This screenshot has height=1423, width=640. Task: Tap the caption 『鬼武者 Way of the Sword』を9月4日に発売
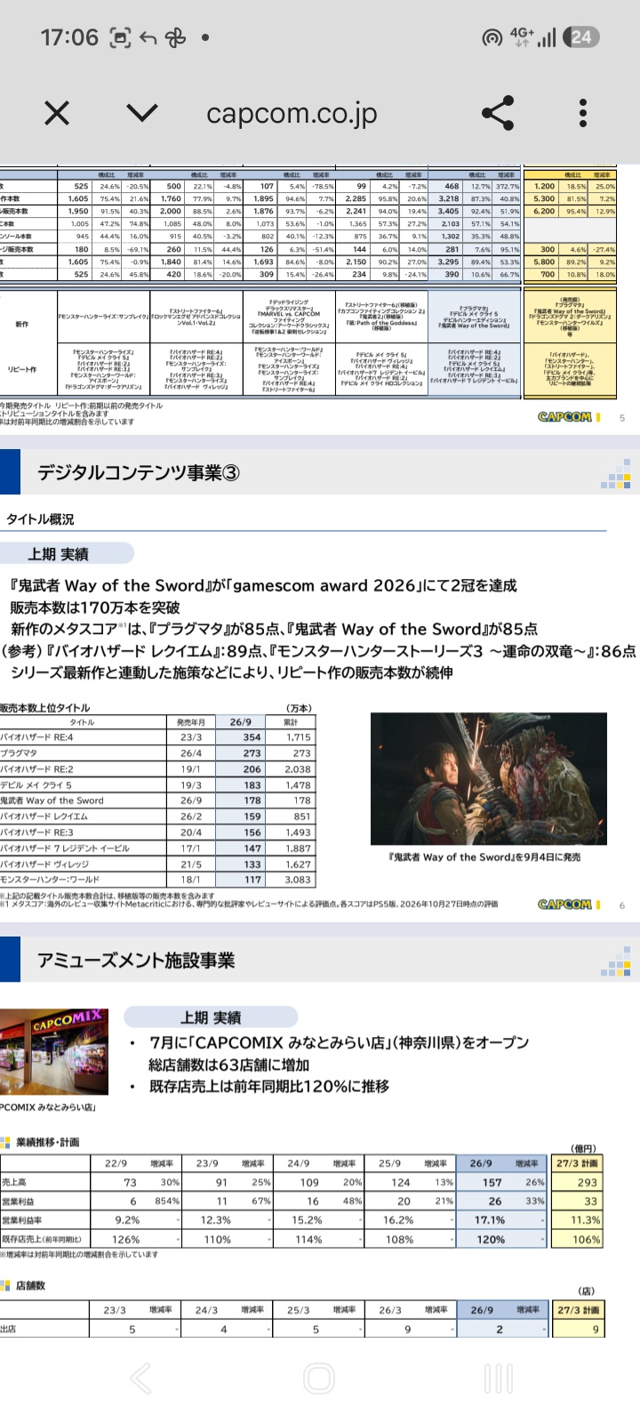pyautogui.click(x=484, y=857)
